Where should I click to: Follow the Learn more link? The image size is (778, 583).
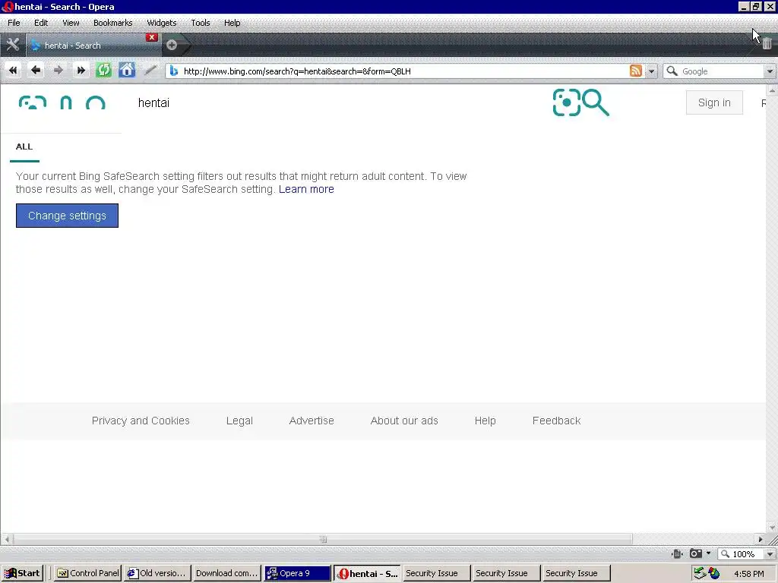tap(306, 189)
